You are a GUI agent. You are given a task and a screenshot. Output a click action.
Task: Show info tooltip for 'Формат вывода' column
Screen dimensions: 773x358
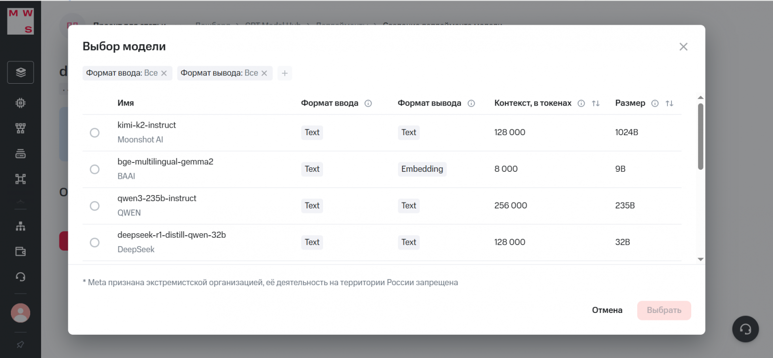(x=471, y=103)
